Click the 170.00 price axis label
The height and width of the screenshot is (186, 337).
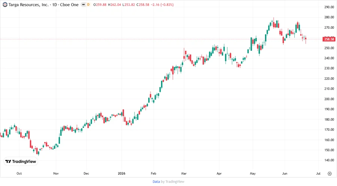click(329, 130)
